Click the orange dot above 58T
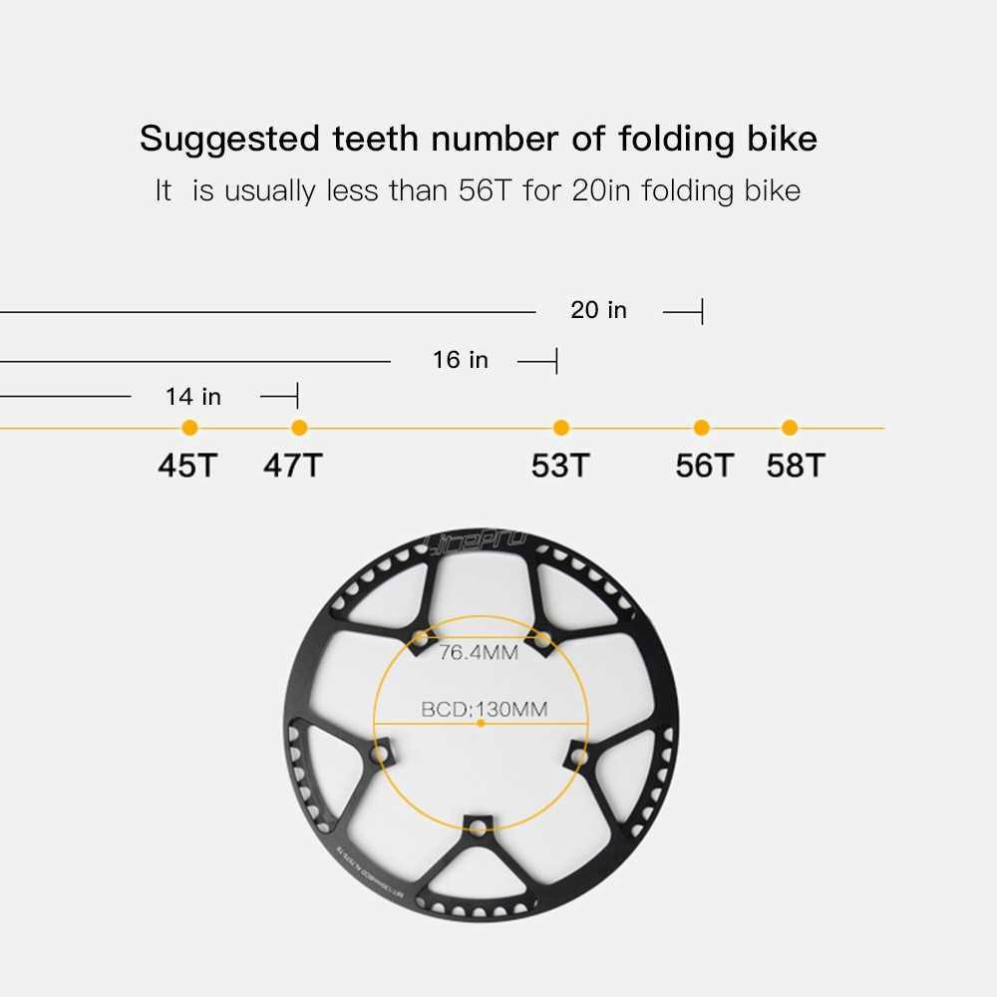 click(790, 428)
